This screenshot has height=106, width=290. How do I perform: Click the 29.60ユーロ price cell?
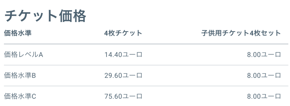pyautogui.click(x=123, y=75)
